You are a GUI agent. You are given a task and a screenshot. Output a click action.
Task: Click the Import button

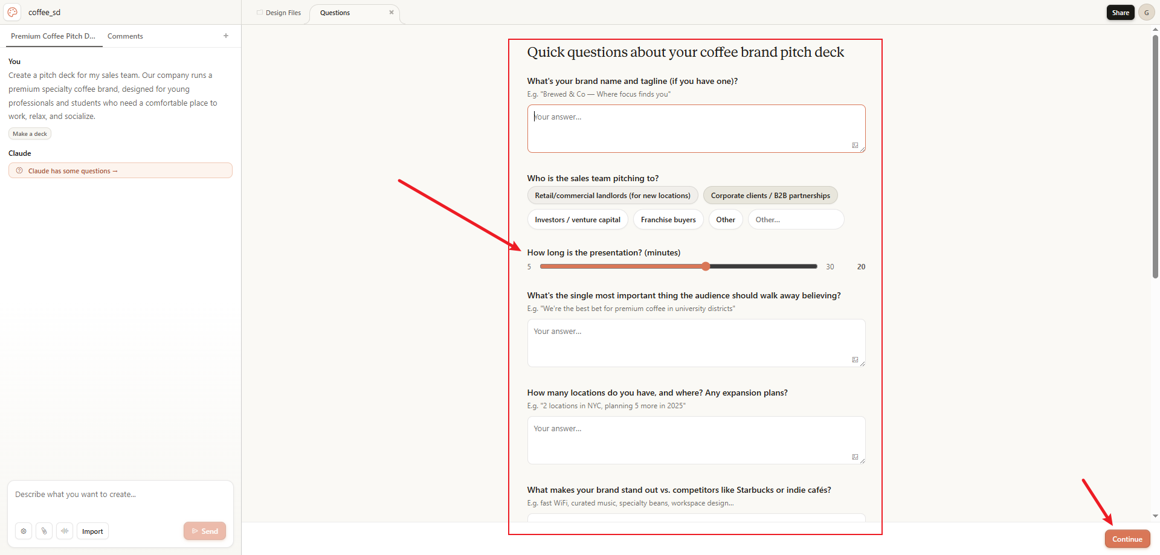[x=92, y=531]
